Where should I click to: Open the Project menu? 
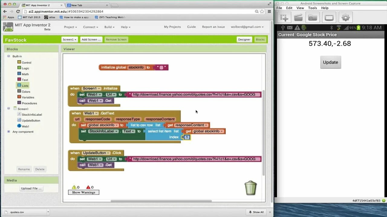click(70, 27)
